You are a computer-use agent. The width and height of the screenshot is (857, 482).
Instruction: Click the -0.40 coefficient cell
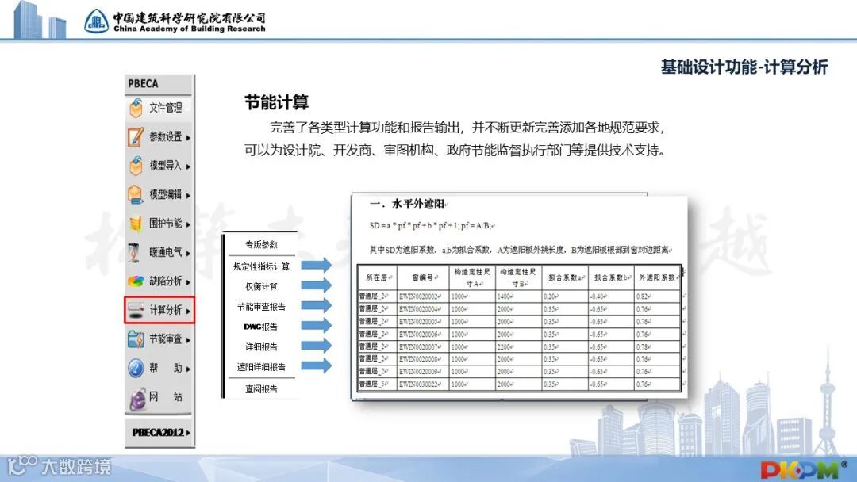click(x=611, y=296)
